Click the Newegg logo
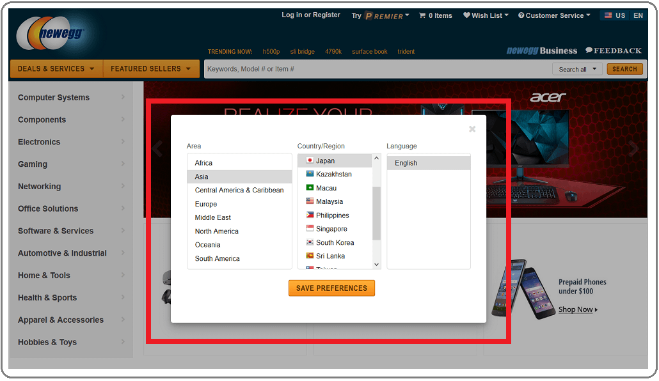This screenshot has width=659, height=381. click(51, 33)
